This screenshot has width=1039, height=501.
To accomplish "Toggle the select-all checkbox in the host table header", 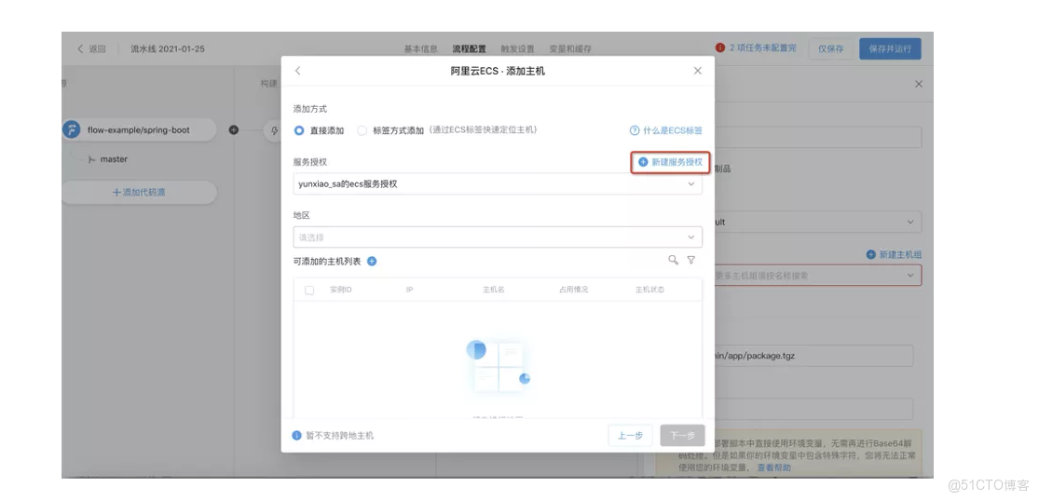I will coord(309,290).
